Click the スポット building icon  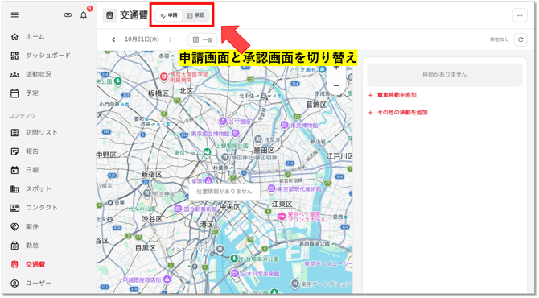coord(14,189)
